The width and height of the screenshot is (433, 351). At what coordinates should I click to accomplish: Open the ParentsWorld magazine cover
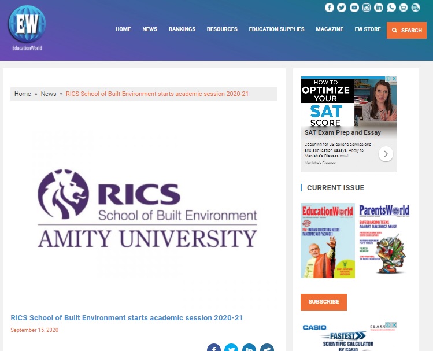[x=384, y=239]
